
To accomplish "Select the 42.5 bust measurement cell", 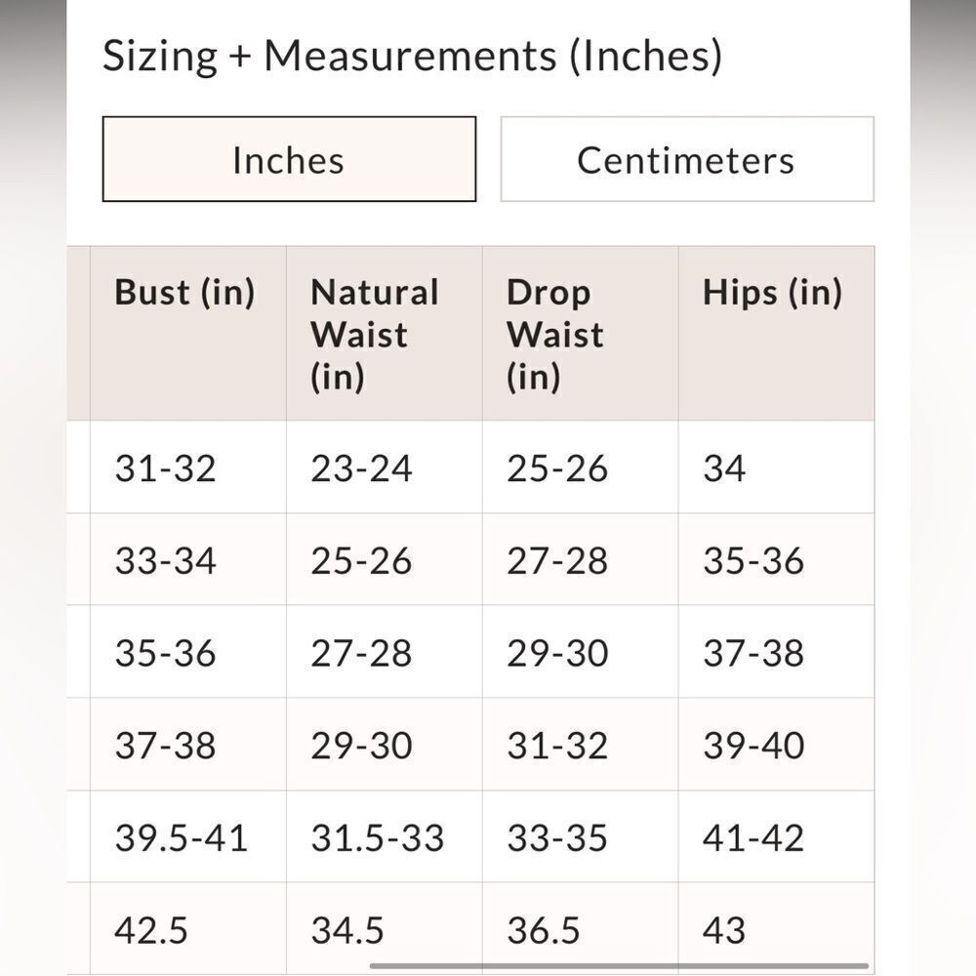I will tap(151, 929).
